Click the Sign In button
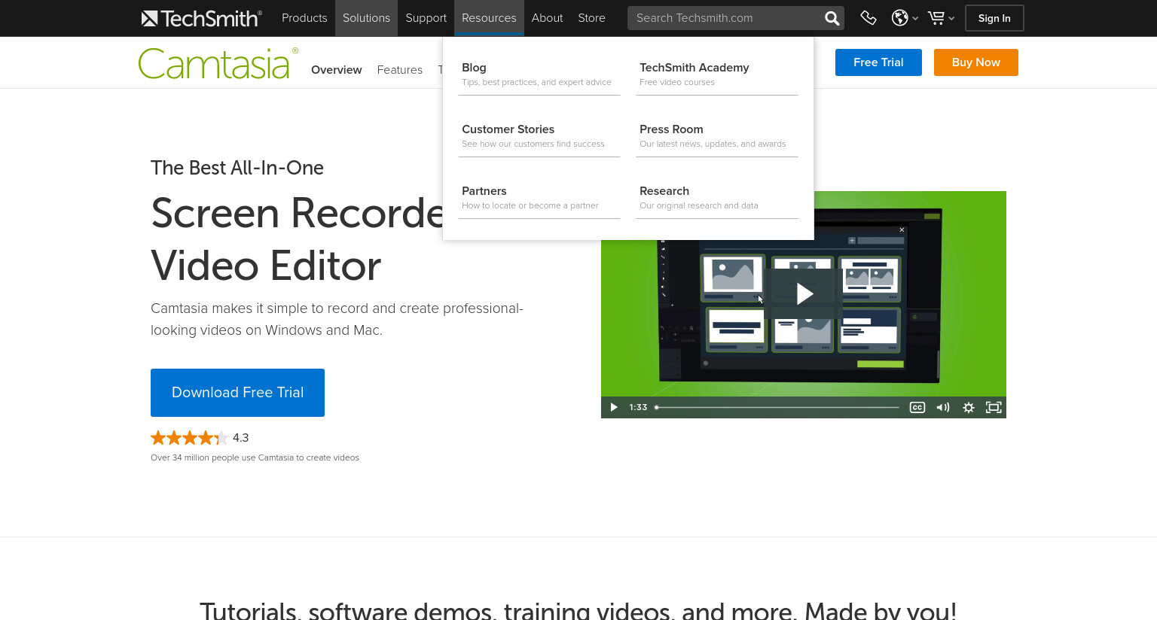This screenshot has height=620, width=1157. 994,18
